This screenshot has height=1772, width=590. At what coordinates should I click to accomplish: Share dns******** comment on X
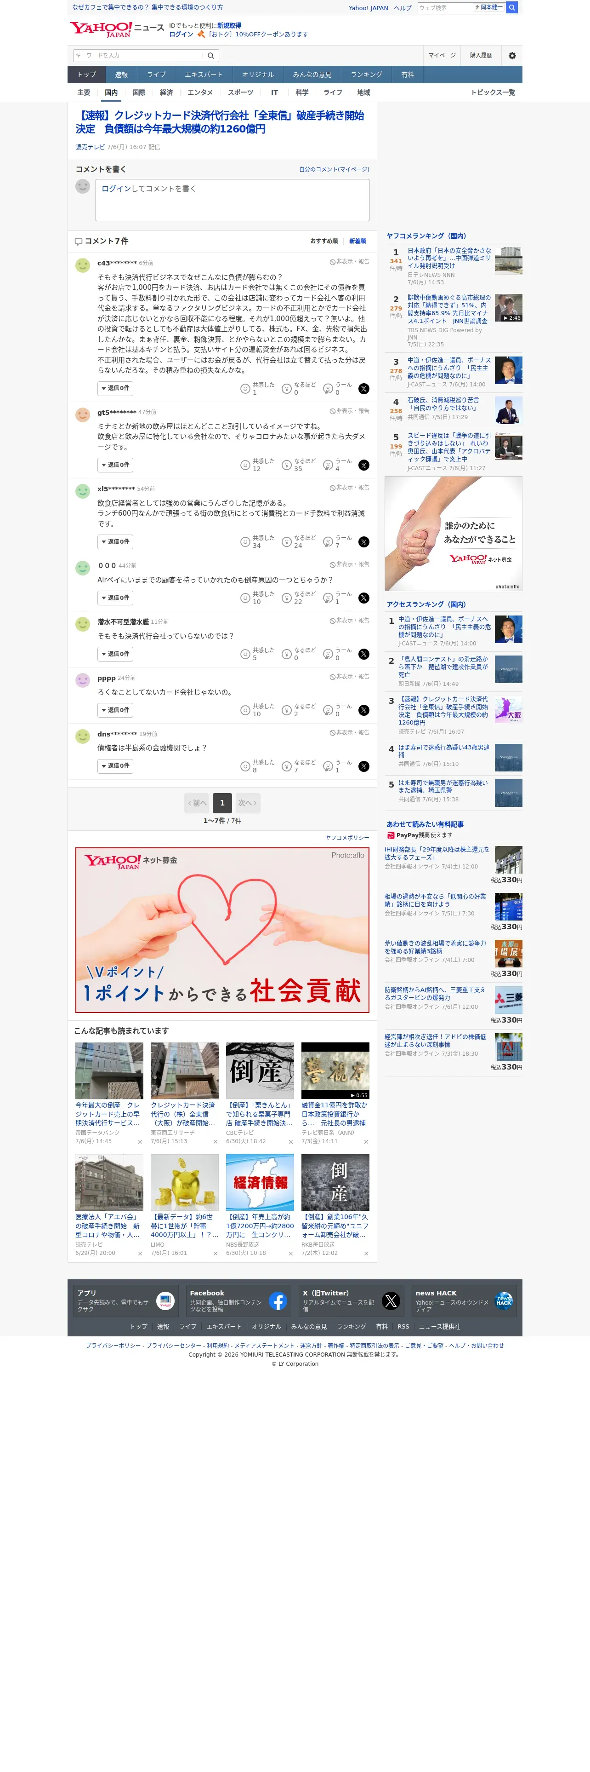coord(363,766)
